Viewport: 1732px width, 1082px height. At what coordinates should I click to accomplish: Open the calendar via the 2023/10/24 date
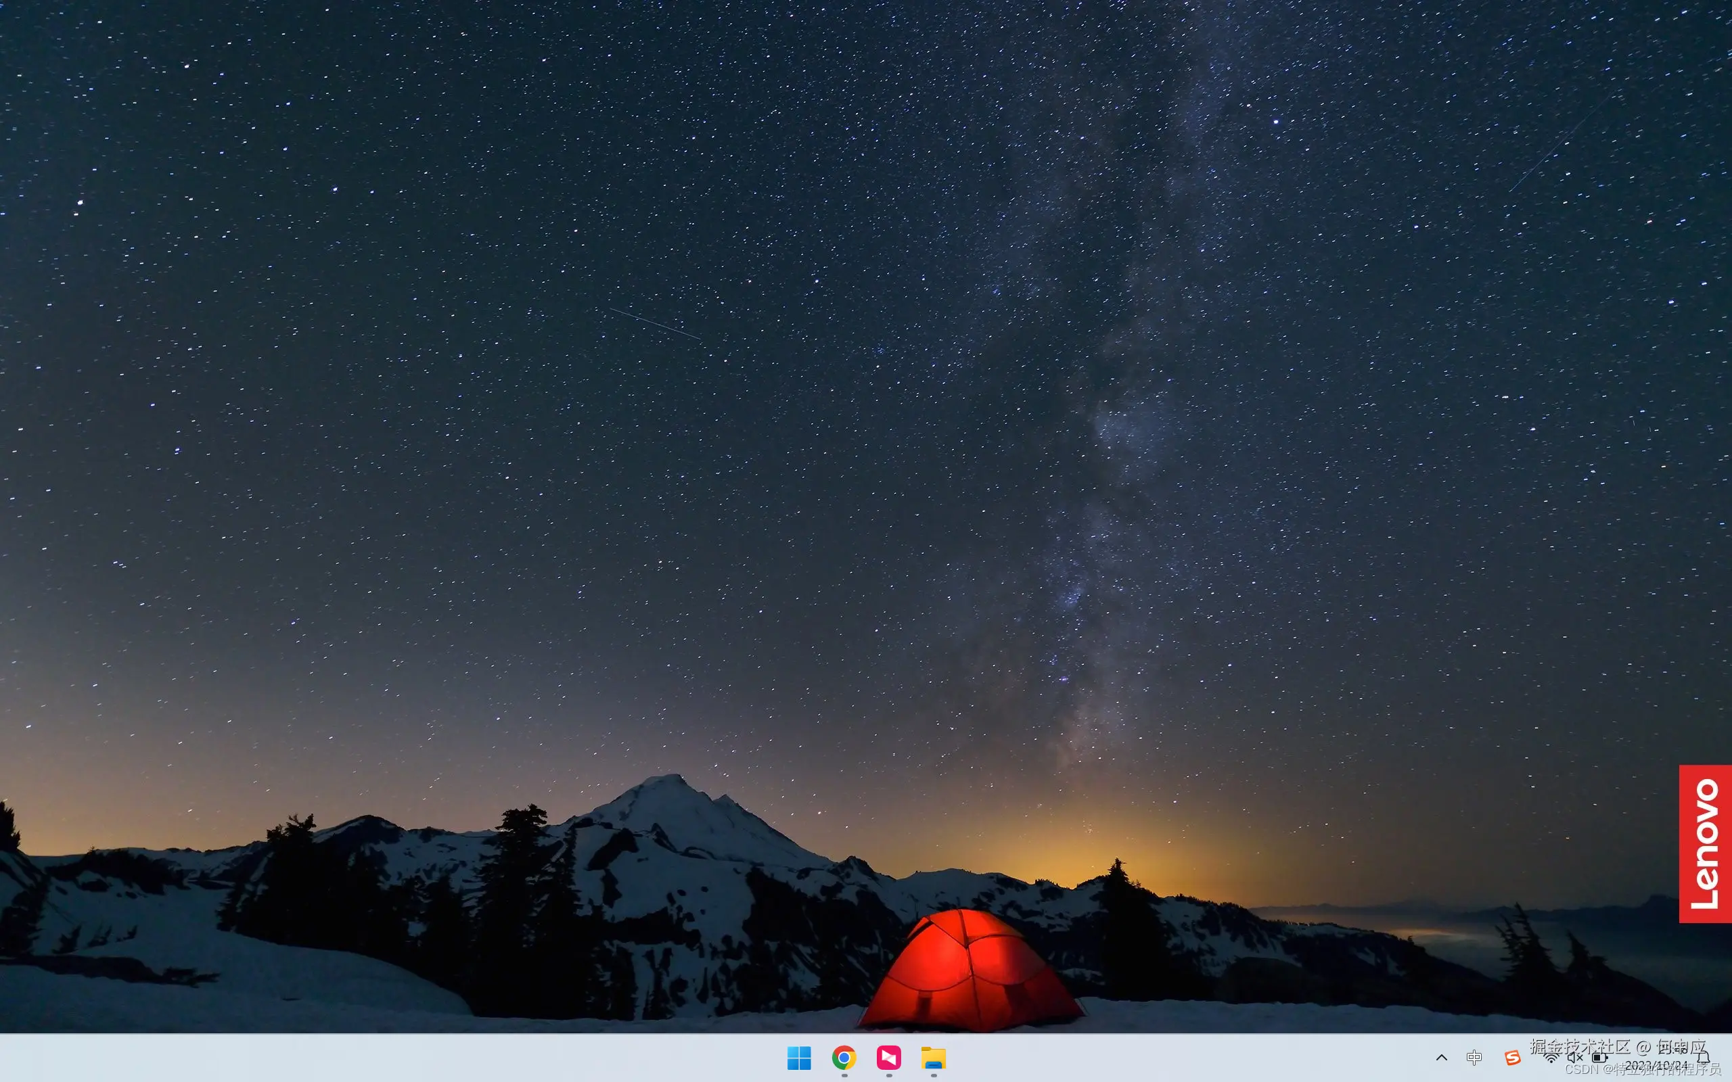click(1656, 1066)
